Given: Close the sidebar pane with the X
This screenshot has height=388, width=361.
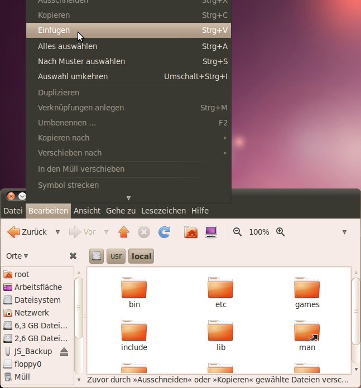Looking at the screenshot, I should point(73,256).
